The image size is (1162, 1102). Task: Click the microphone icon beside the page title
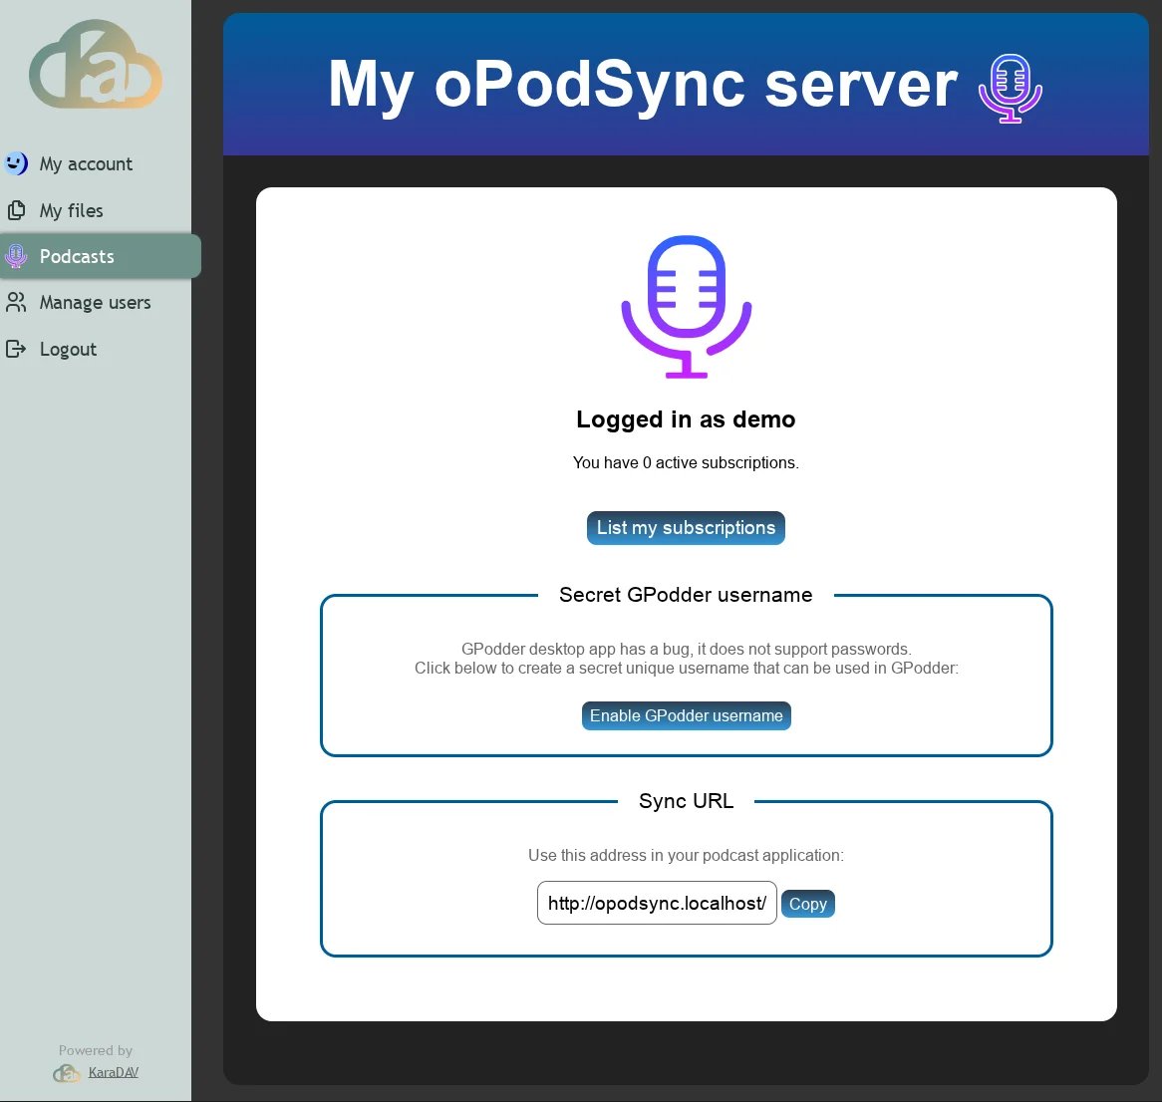coord(1009,88)
